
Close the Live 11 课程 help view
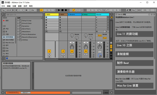tap(116, 15)
